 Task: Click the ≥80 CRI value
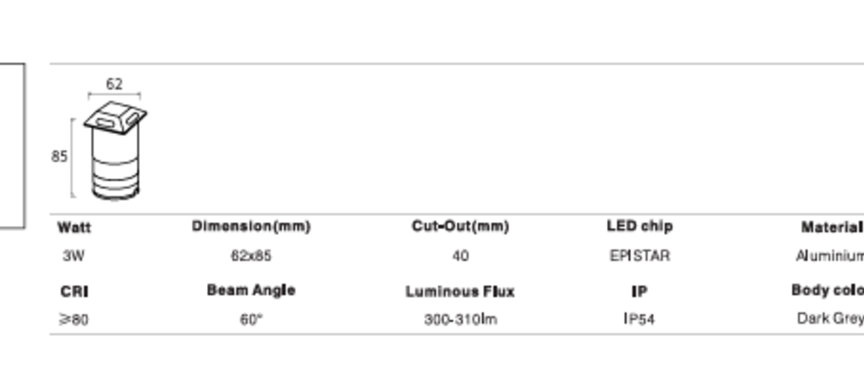[74, 320]
